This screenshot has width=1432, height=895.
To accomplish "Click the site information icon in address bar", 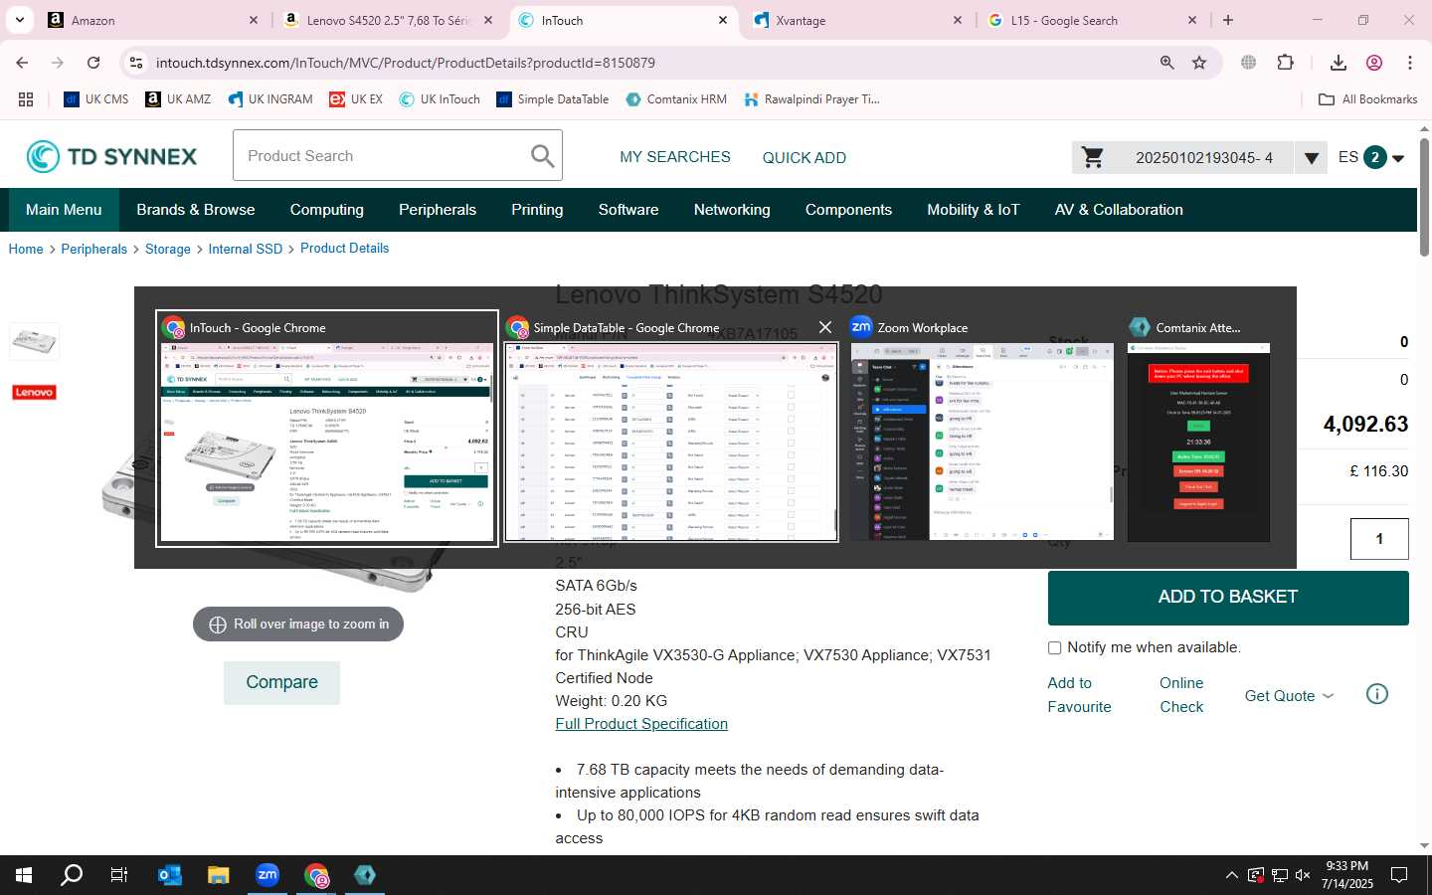I will (136, 63).
